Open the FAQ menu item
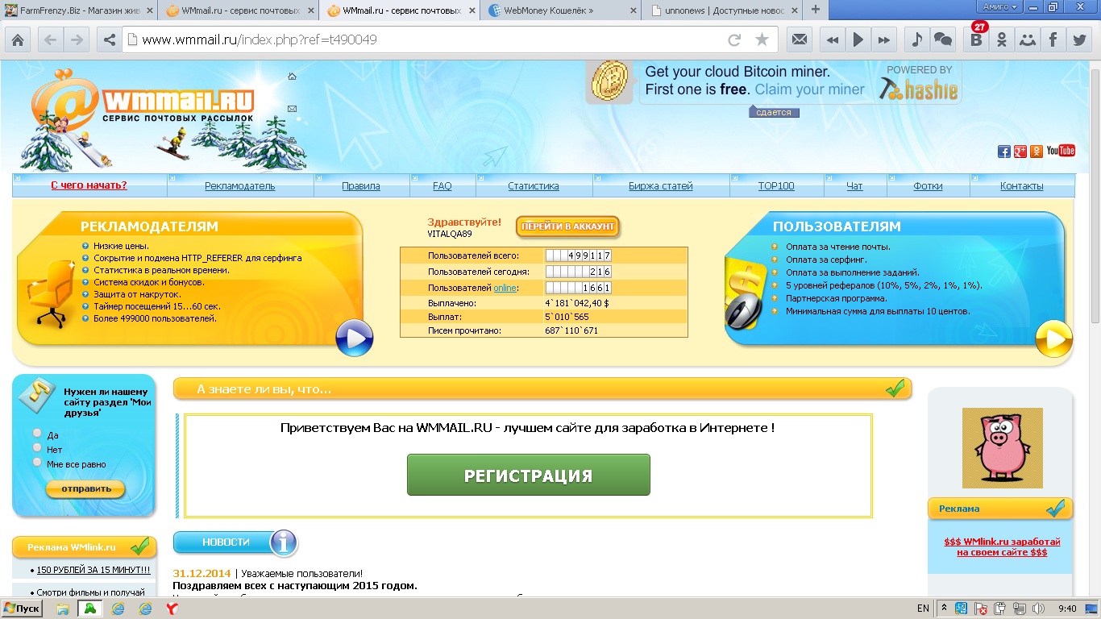Viewport: 1101px width, 619px height. [442, 186]
